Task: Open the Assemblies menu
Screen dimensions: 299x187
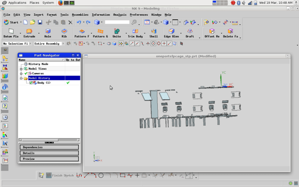Action: pyautogui.click(x=80, y=15)
